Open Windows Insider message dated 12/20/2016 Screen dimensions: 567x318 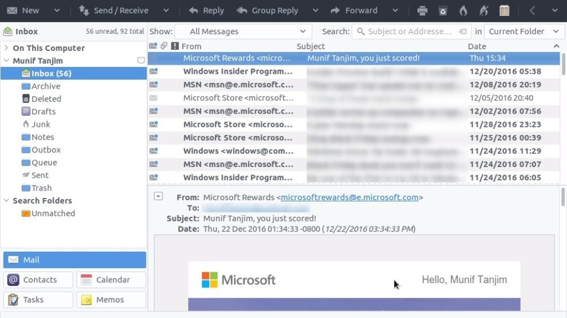pos(353,71)
